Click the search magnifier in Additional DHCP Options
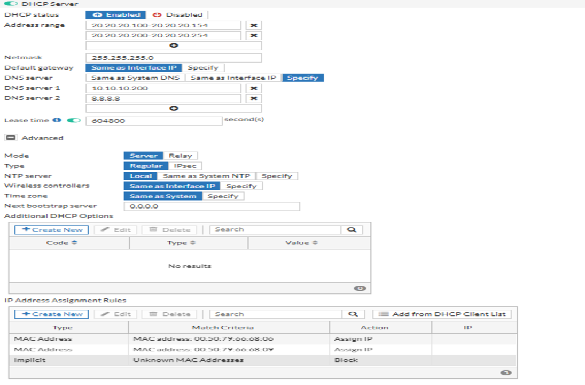 (x=351, y=229)
